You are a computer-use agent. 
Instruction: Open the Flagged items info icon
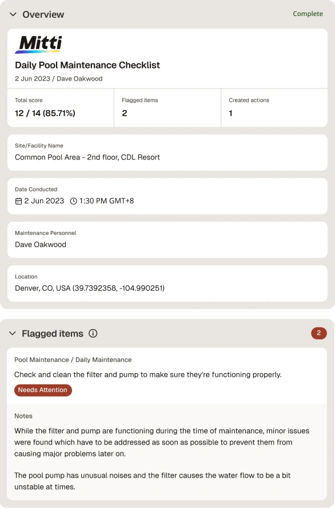[93, 333]
